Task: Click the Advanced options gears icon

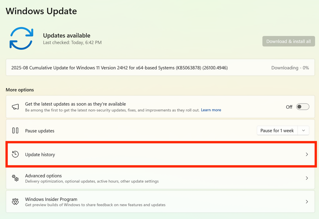Action: click(15, 178)
